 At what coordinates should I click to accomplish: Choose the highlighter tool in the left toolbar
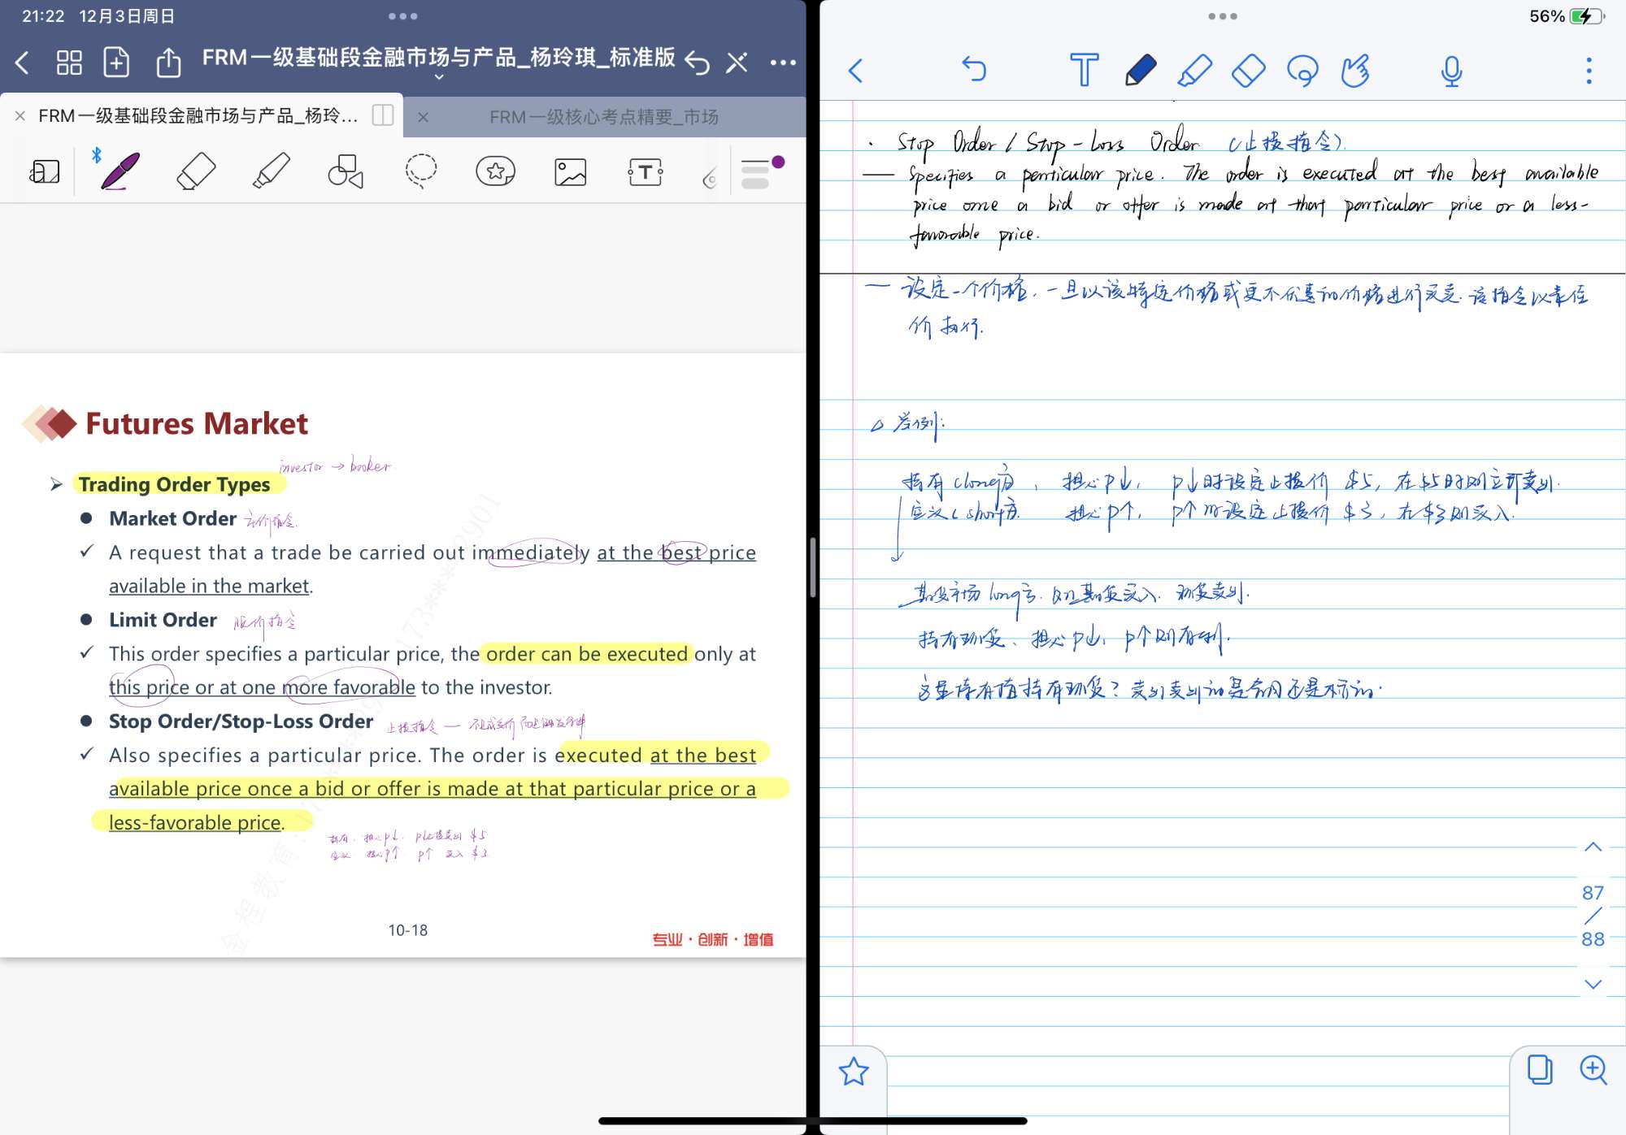tap(271, 171)
